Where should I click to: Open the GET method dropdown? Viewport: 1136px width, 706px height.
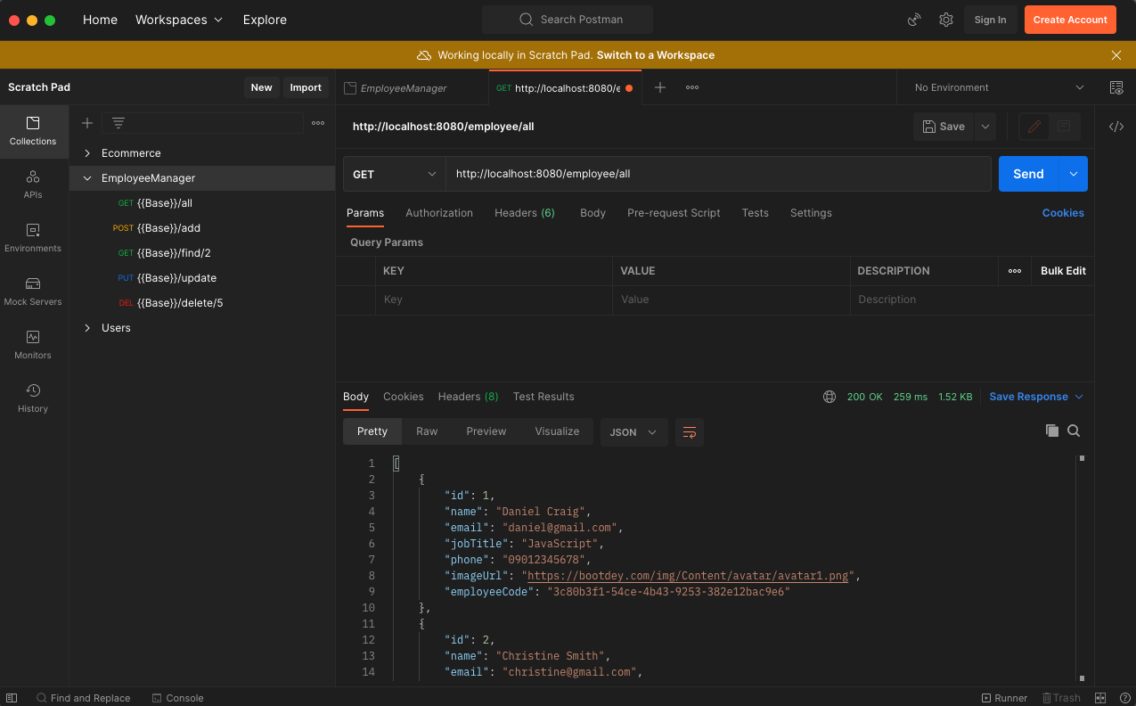pos(394,174)
